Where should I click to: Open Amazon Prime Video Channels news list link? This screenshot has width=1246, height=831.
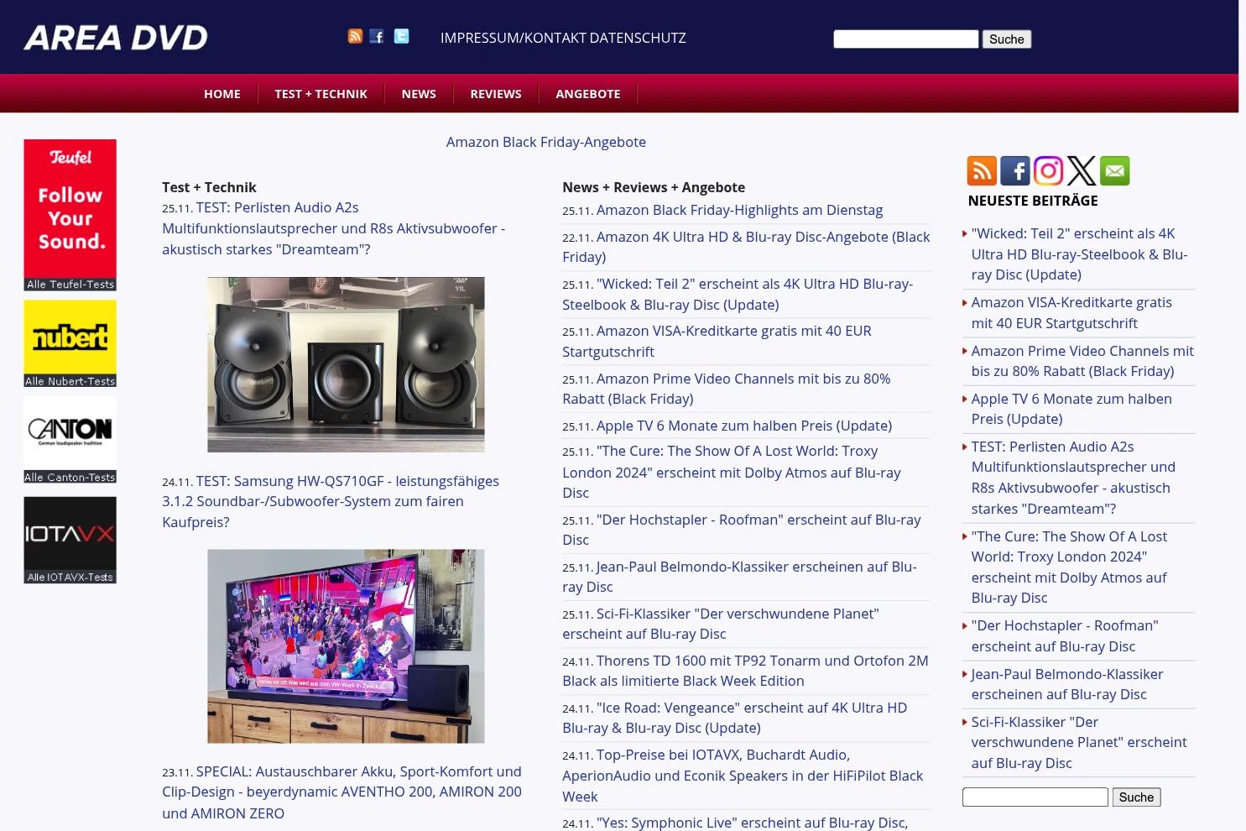tap(727, 389)
